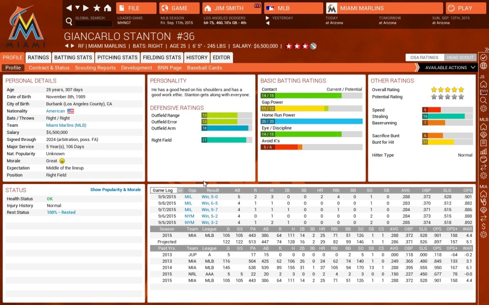489x305 pixels.
Task: Open the MLB league menu
Action: click(x=291, y=8)
